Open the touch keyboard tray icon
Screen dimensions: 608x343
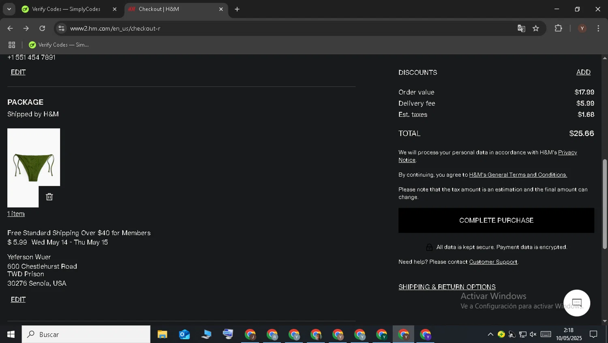click(x=546, y=334)
